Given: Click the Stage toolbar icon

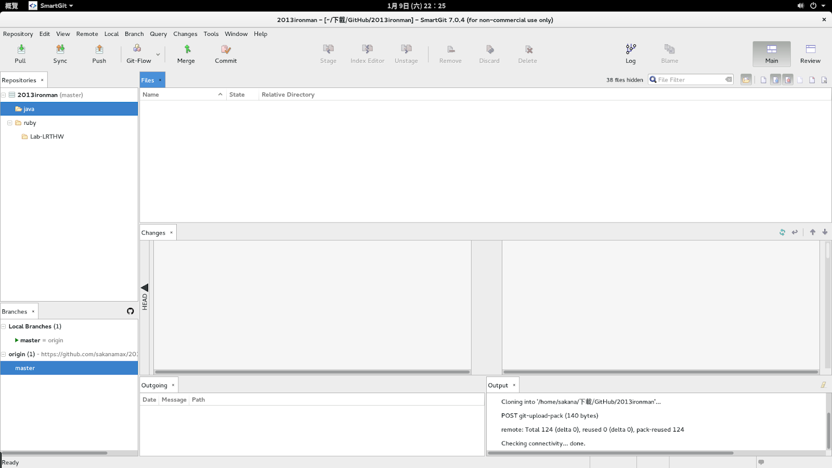Looking at the screenshot, I should tap(328, 54).
